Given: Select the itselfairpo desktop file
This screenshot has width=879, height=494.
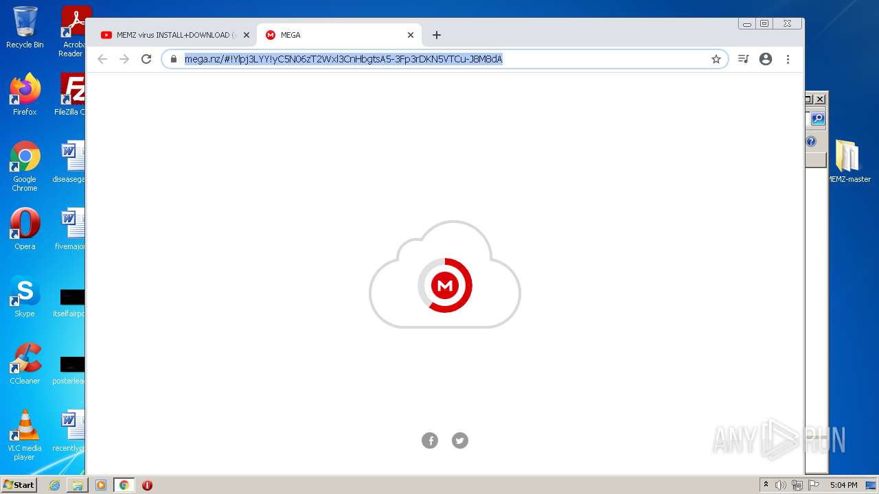Looking at the screenshot, I should tap(69, 303).
